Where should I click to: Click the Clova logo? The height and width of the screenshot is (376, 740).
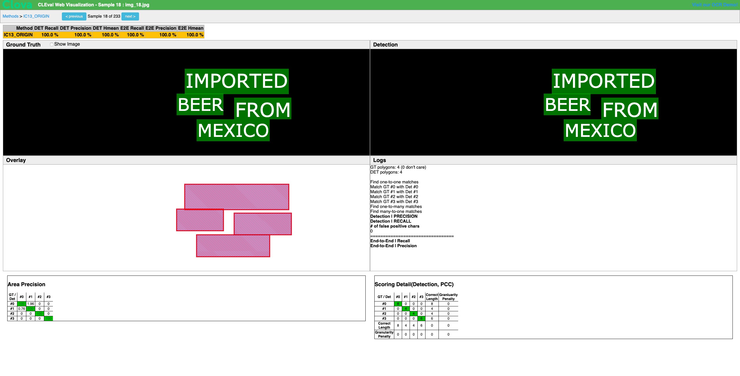coord(17,5)
